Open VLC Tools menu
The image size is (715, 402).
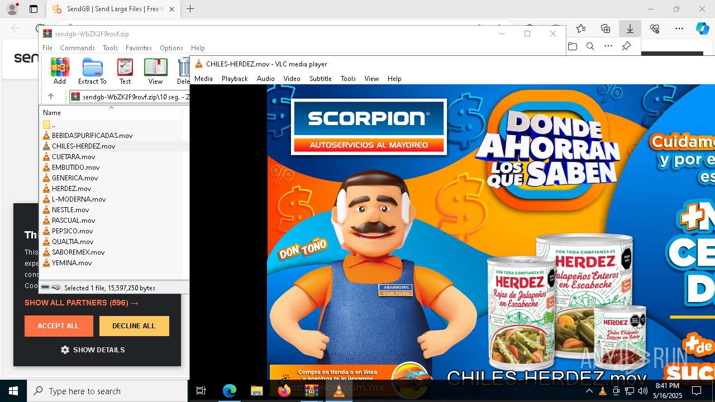pos(348,79)
